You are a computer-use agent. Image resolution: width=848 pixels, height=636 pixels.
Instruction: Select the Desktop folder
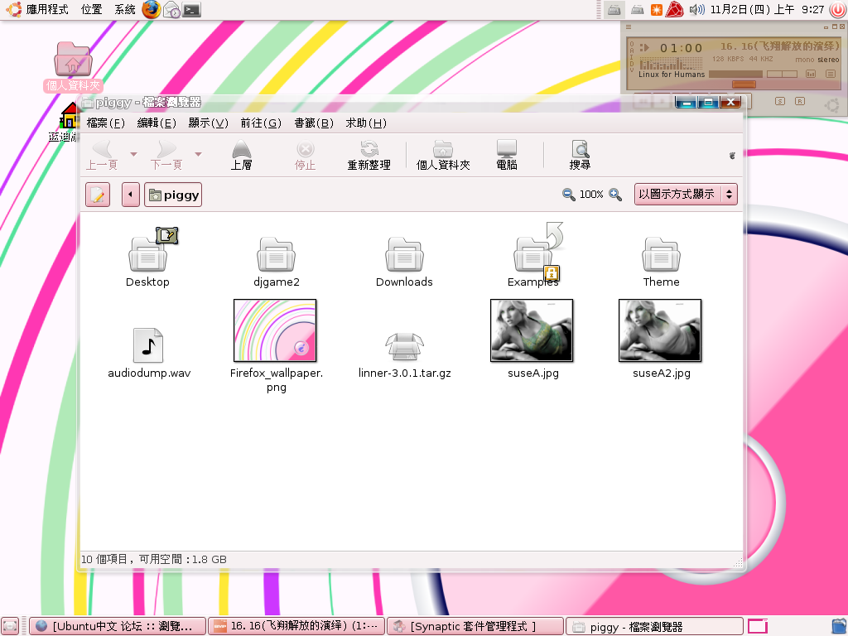[147, 255]
